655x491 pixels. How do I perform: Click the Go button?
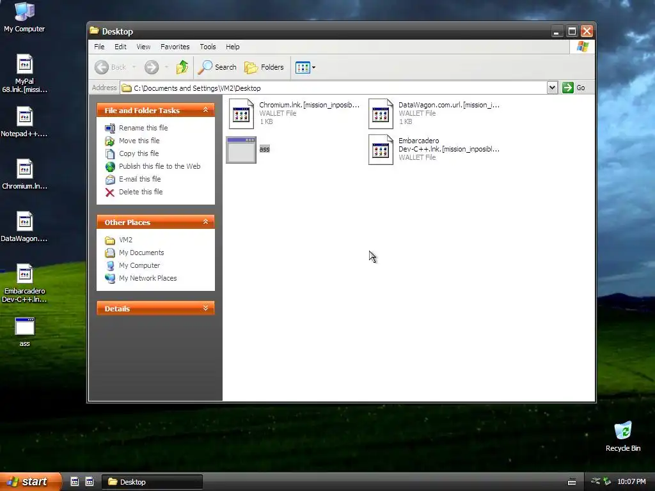coord(574,88)
